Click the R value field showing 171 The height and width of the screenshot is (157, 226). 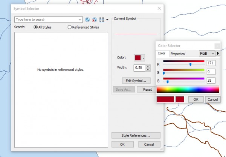[x=211, y=63]
